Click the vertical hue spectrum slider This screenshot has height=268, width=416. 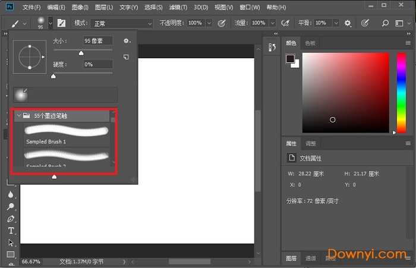point(395,92)
